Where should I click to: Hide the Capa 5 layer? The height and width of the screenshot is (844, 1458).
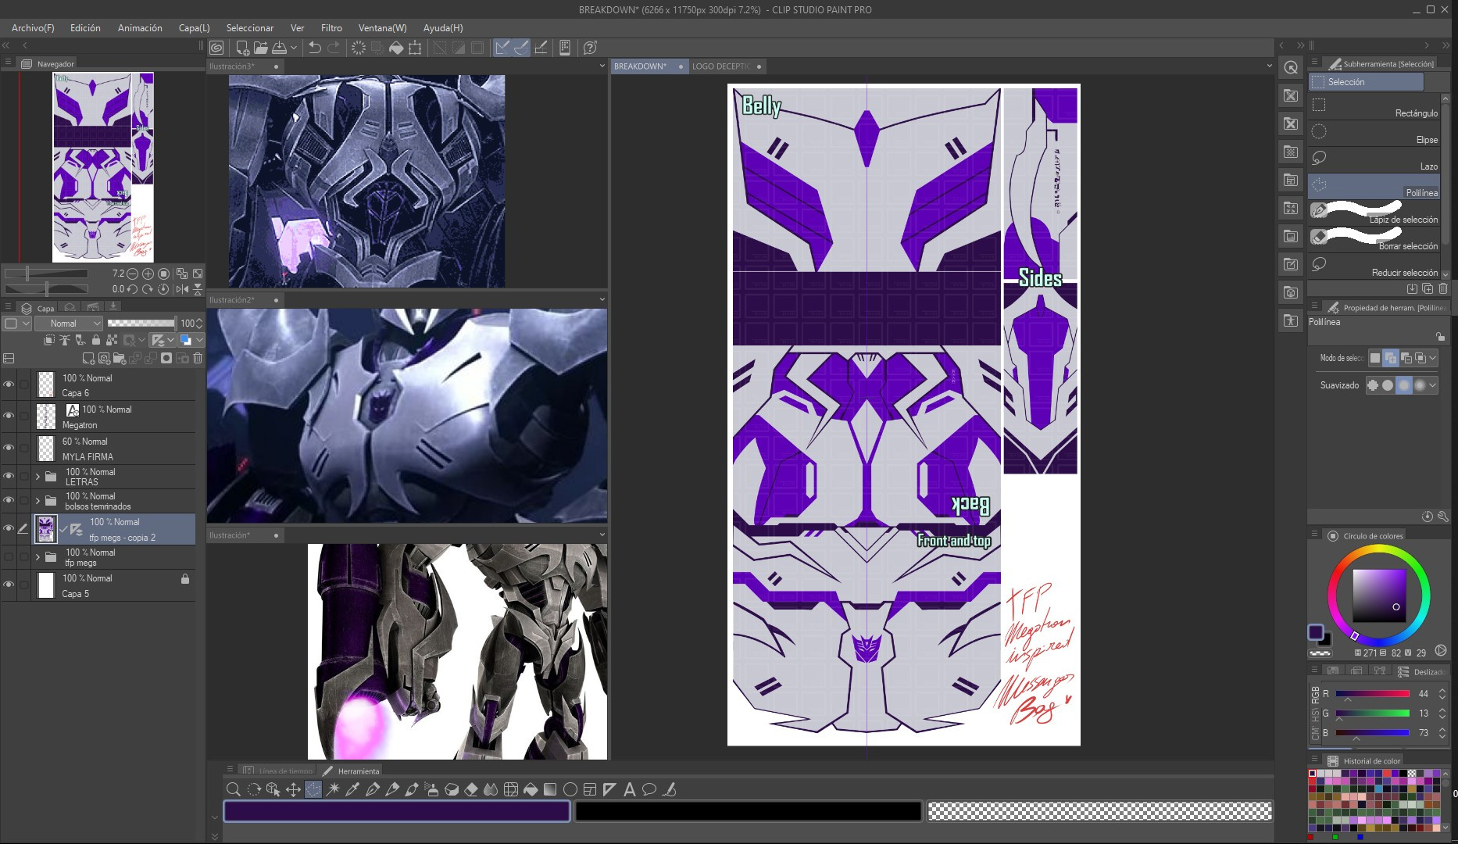[x=9, y=585]
